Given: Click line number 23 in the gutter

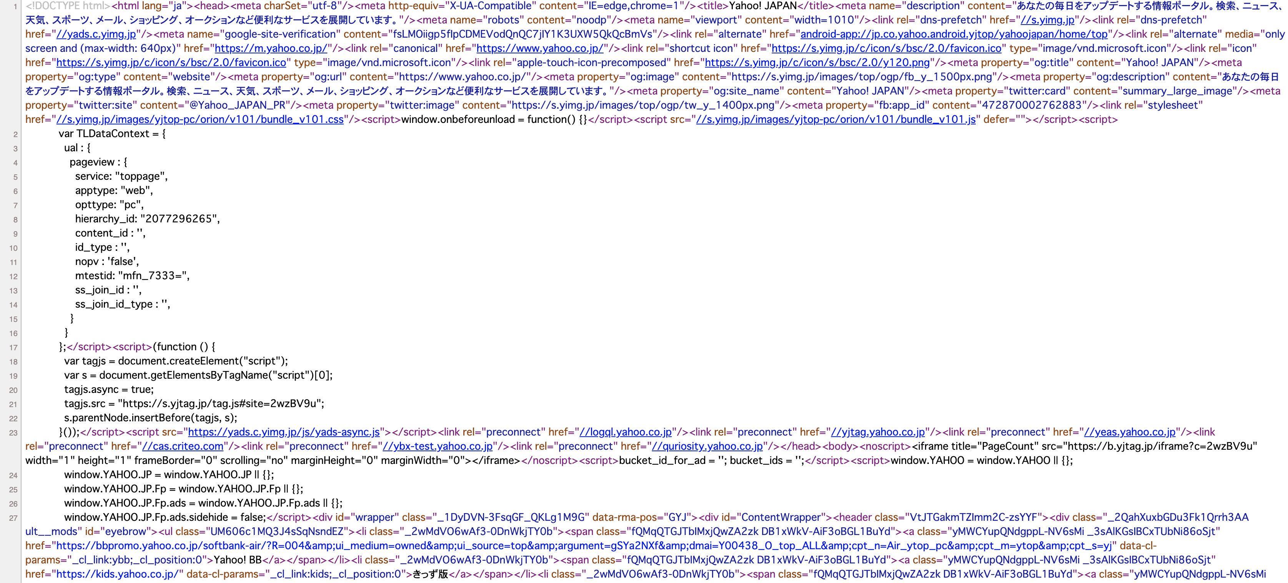Looking at the screenshot, I should (13, 433).
